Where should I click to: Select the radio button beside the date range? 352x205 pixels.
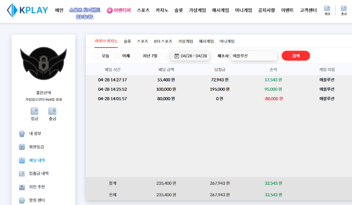165,56
